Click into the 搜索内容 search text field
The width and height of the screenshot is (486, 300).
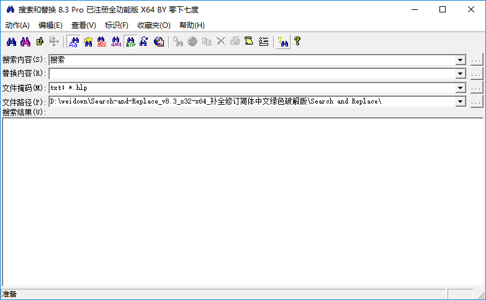[x=252, y=60]
